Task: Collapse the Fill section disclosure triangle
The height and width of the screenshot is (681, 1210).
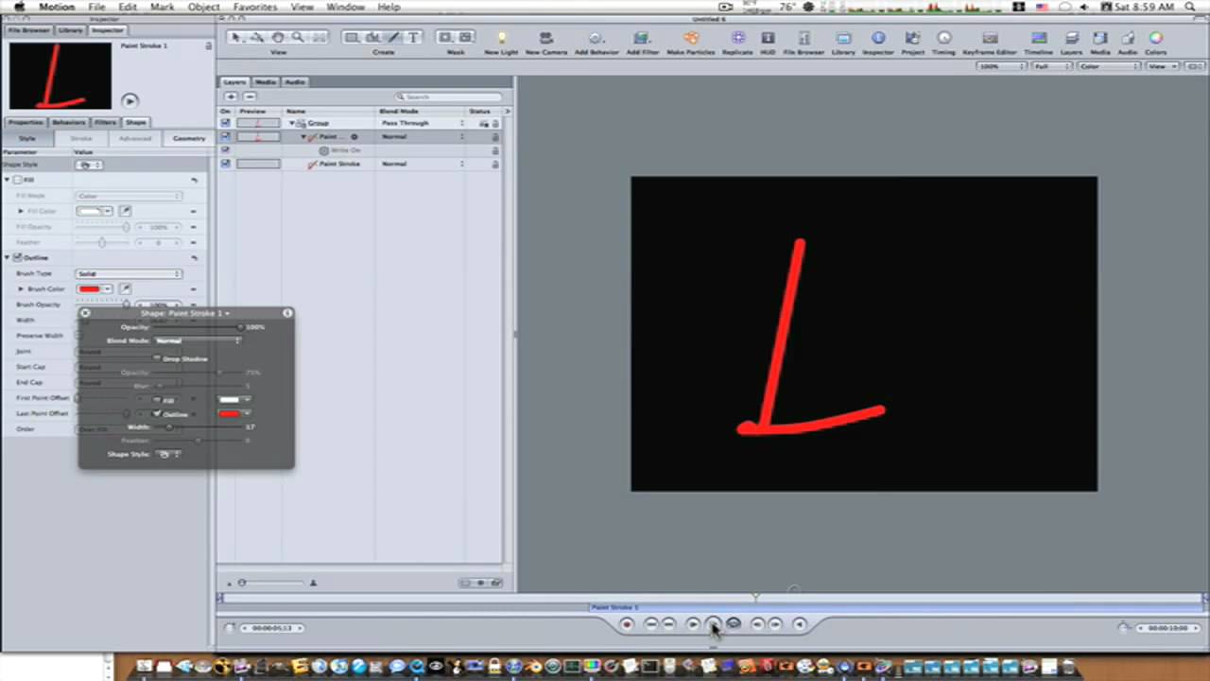Action: tap(8, 180)
